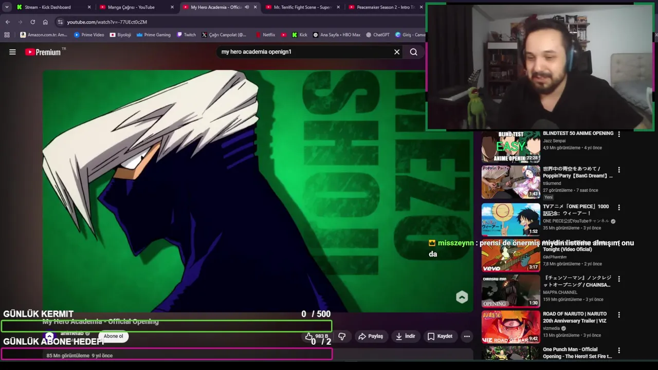
Task: Open One Punch Man Official Opening title
Action: click(577, 353)
